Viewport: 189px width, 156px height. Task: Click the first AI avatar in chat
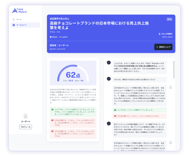[x=109, y=62]
